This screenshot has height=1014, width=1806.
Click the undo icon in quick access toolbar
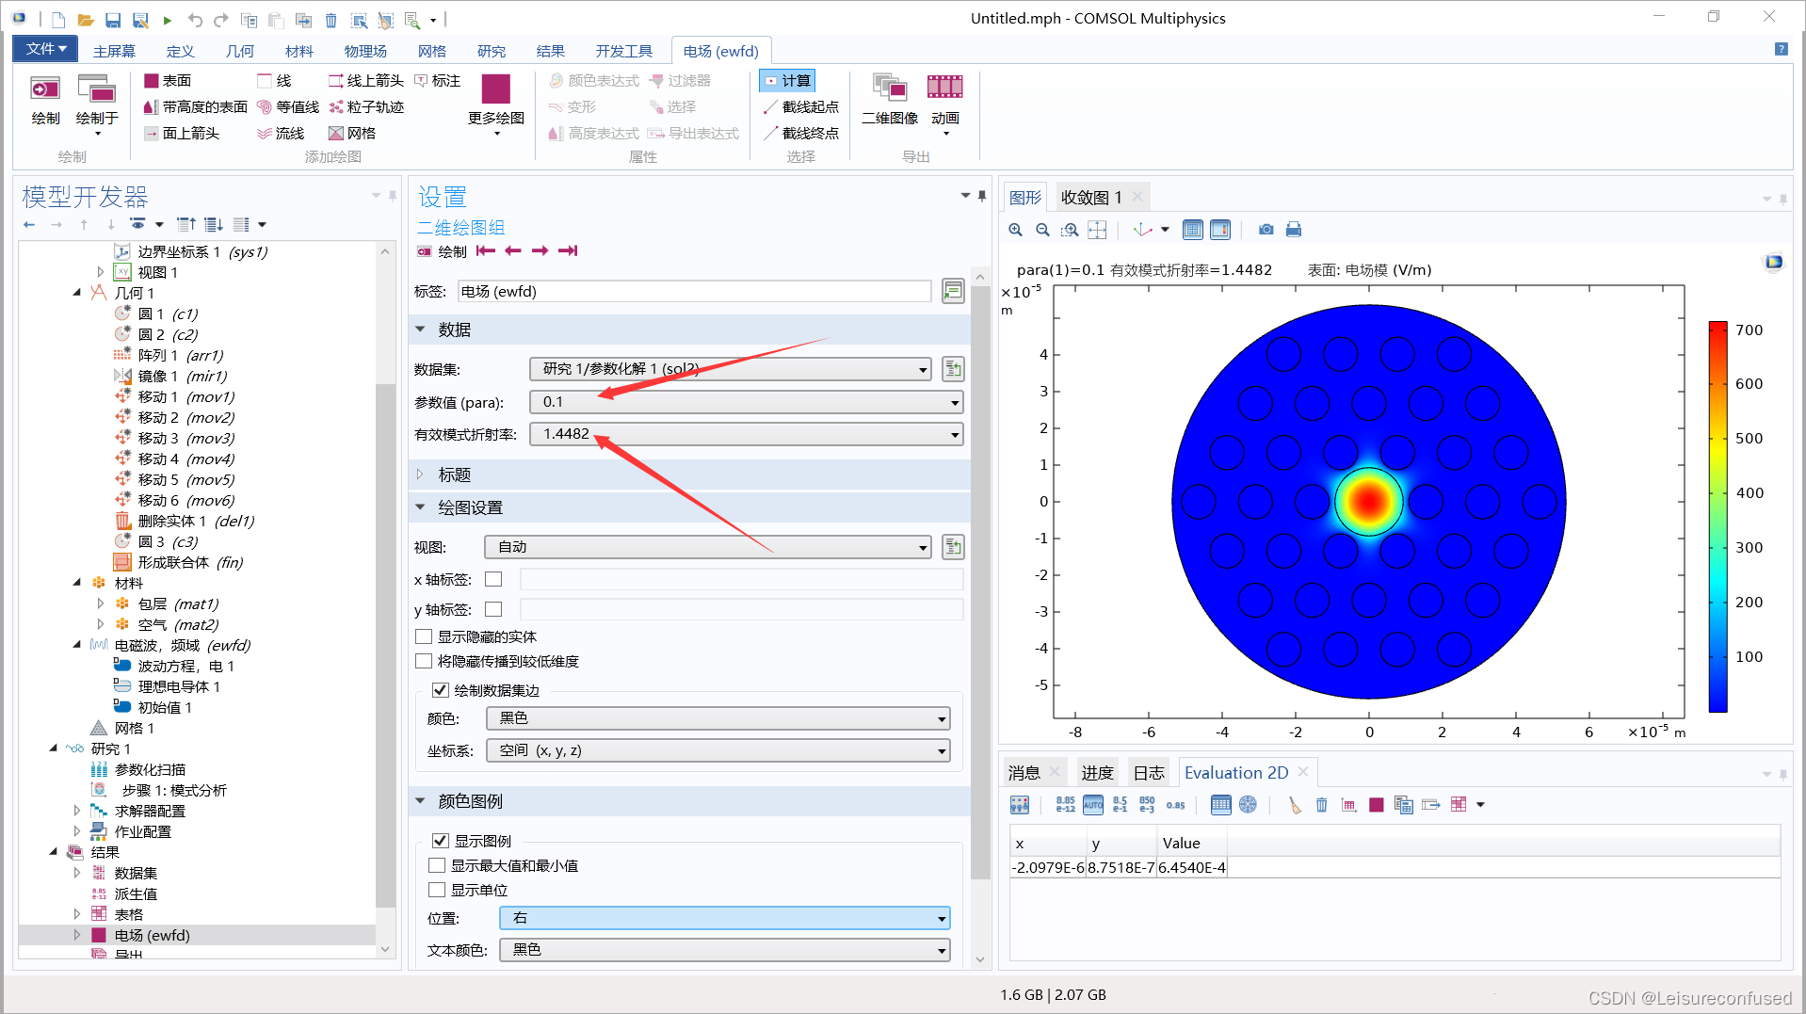(195, 20)
